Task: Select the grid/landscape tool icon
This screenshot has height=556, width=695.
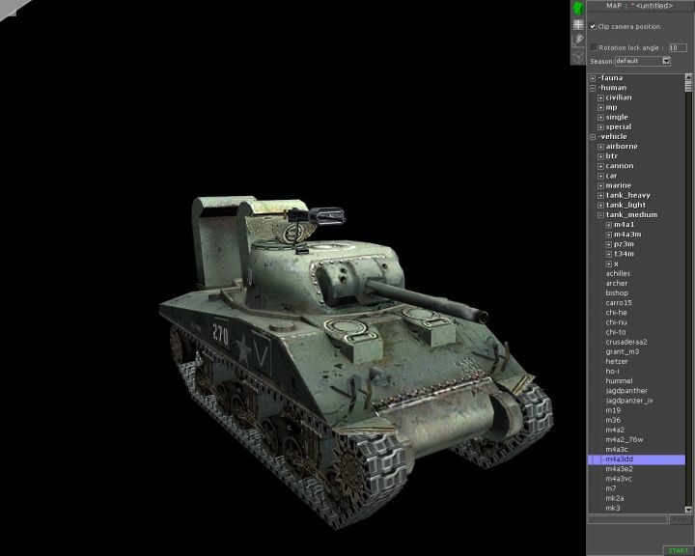Action: (578, 25)
